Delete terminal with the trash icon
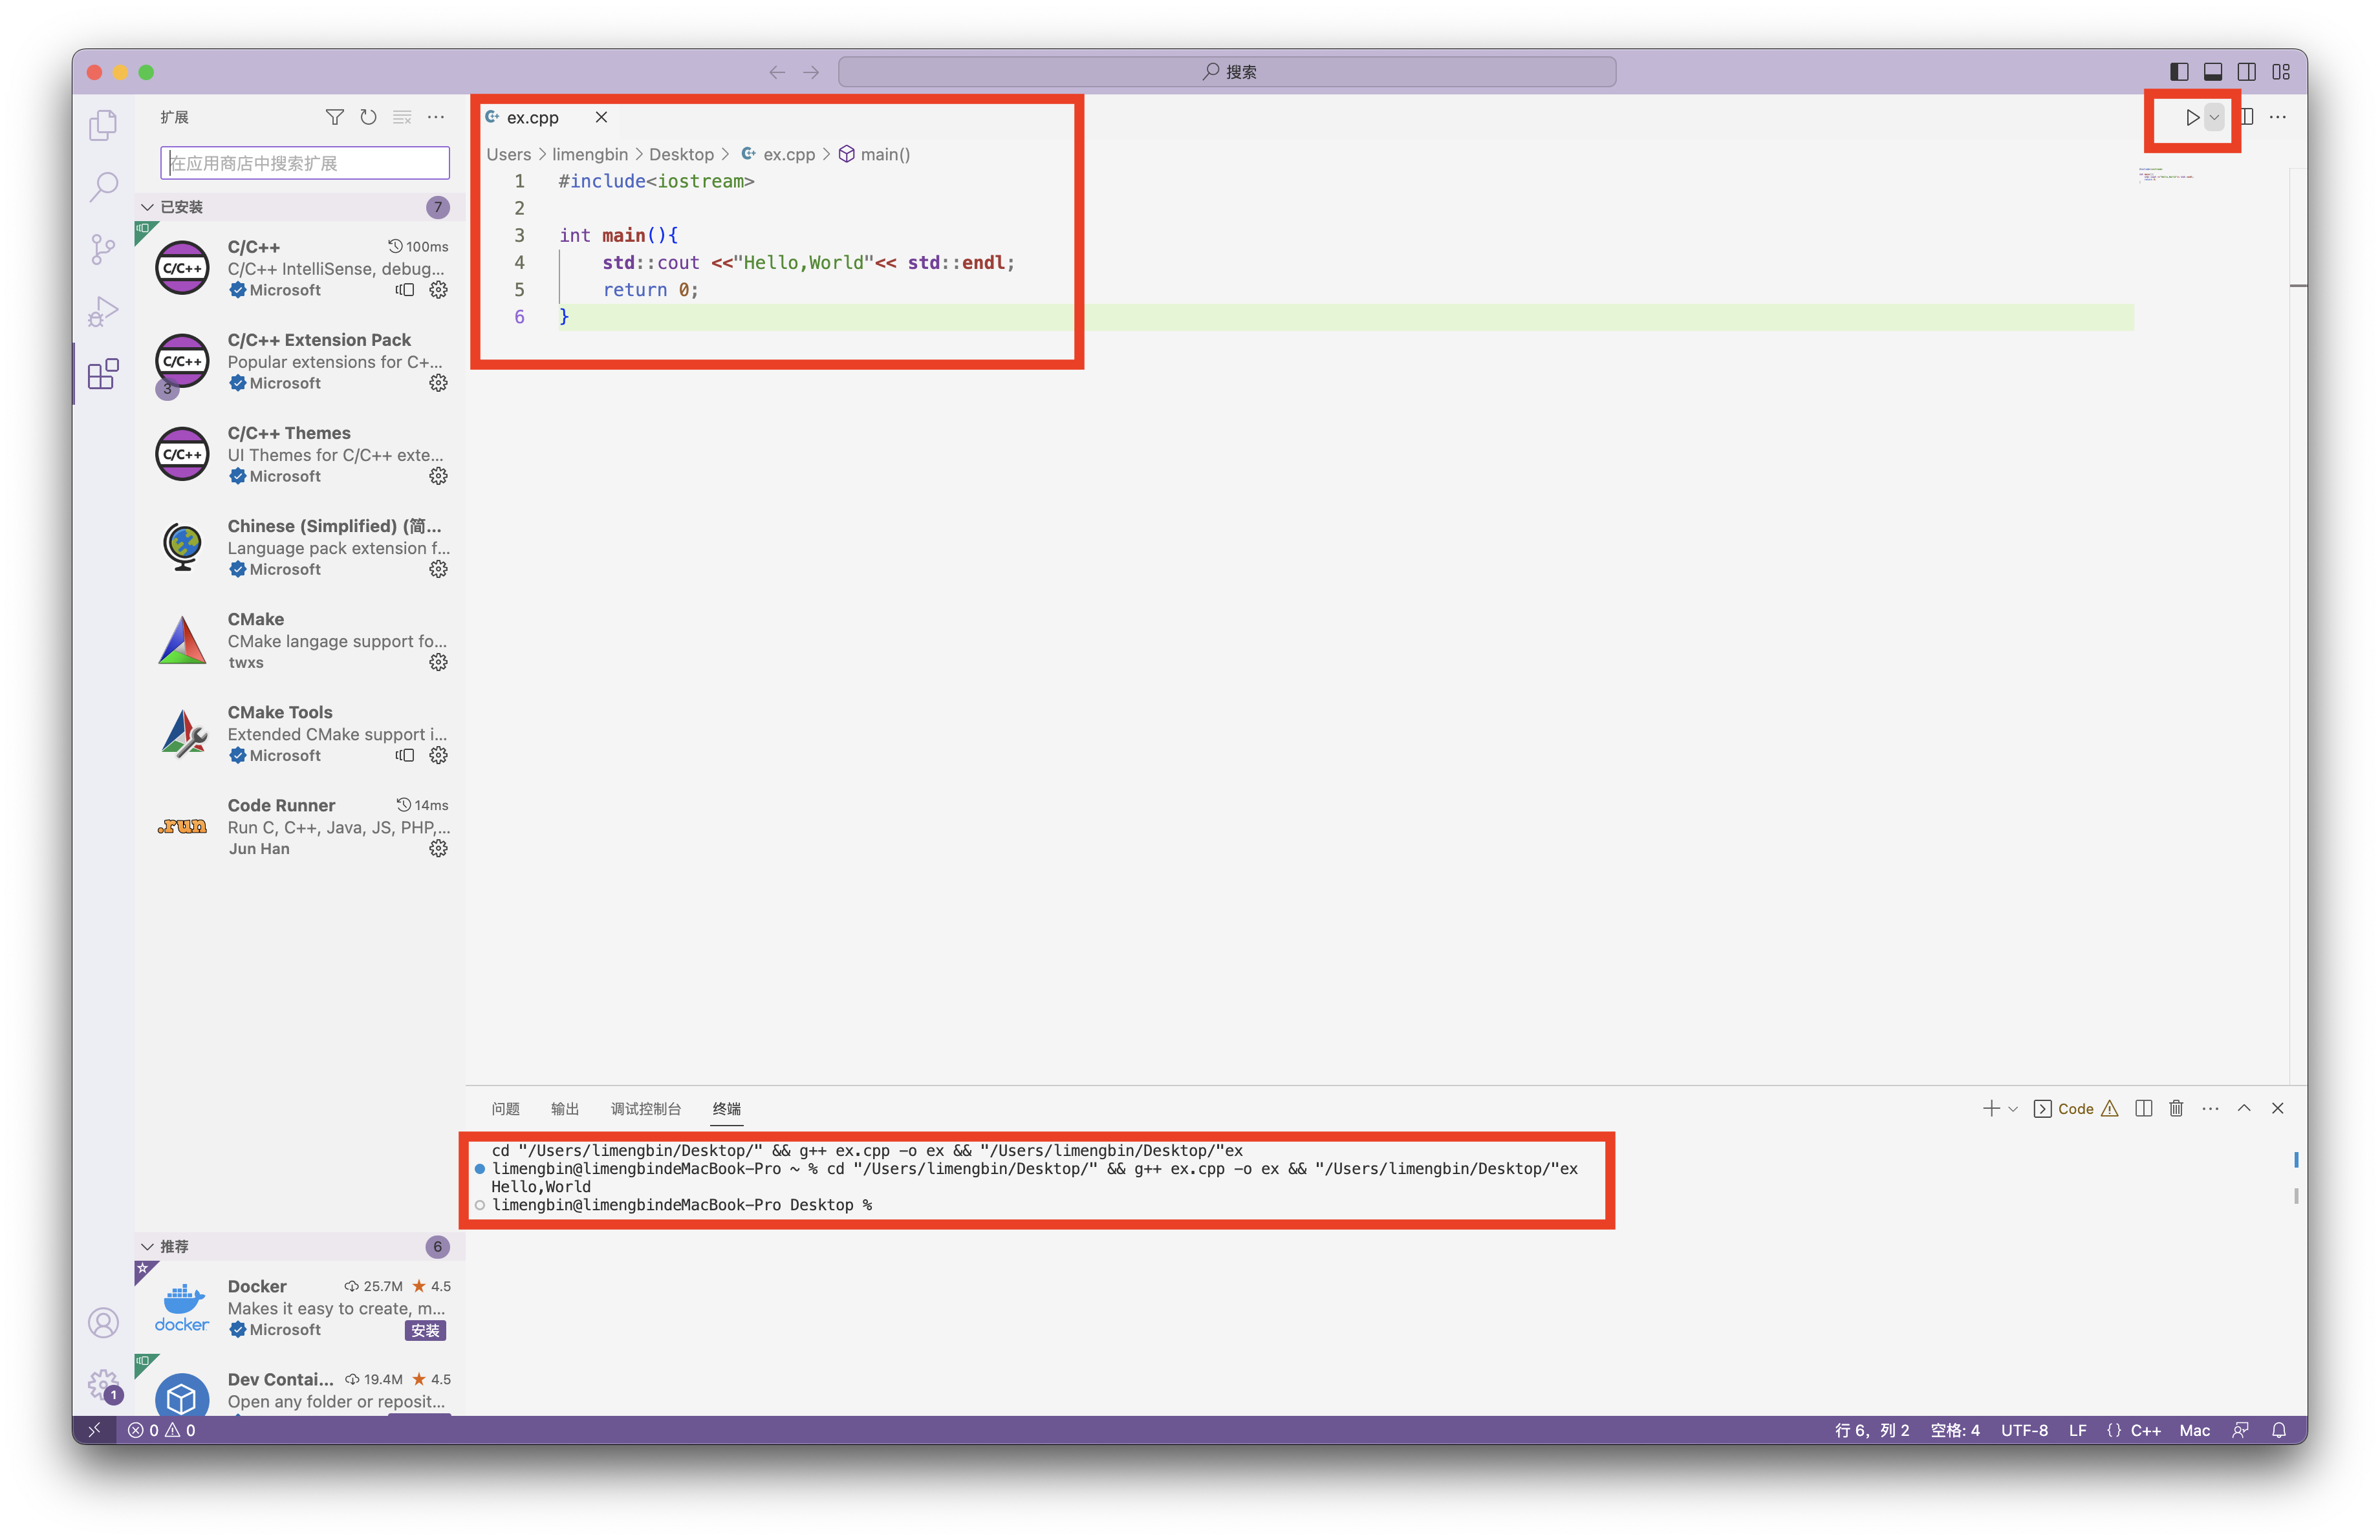Screen dimensions: 2380x1540 coord(2176,1108)
